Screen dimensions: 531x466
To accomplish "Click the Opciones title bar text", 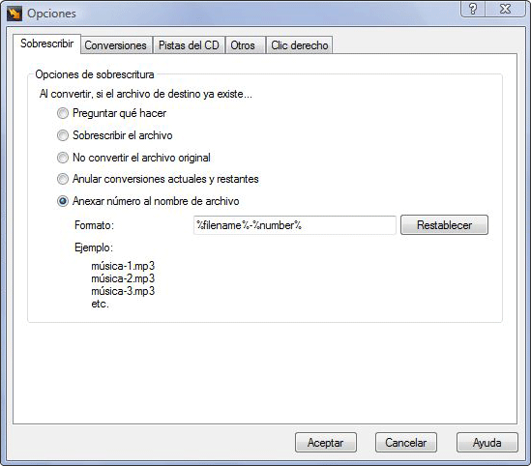I will tap(51, 14).
